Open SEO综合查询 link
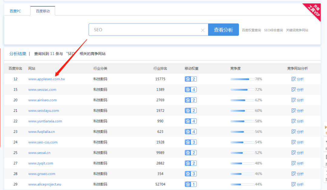Viewport: 327px width, 190px height. pos(273,30)
